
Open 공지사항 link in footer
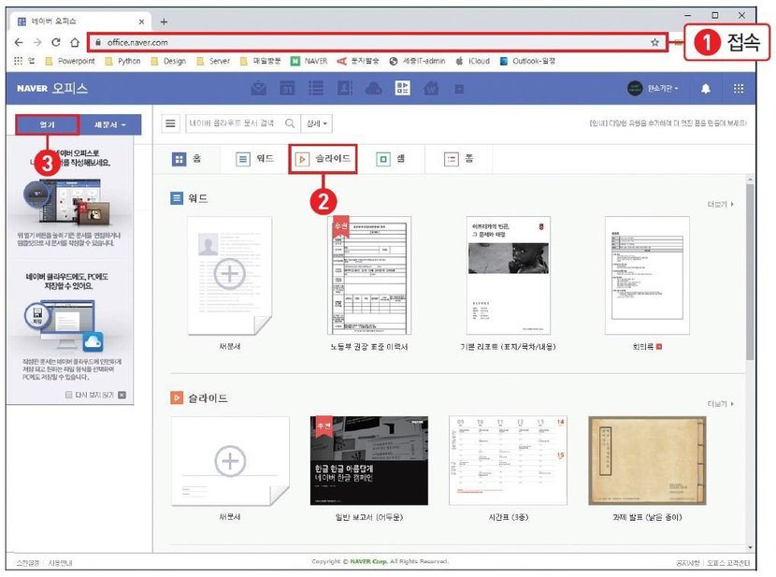click(688, 563)
